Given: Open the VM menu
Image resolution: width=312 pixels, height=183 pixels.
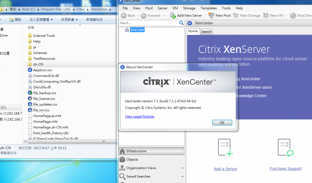Looking at the screenshot, I should pyautogui.click(x=175, y=8).
